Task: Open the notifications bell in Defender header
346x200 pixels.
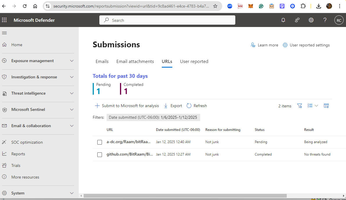Action: tap(283, 20)
